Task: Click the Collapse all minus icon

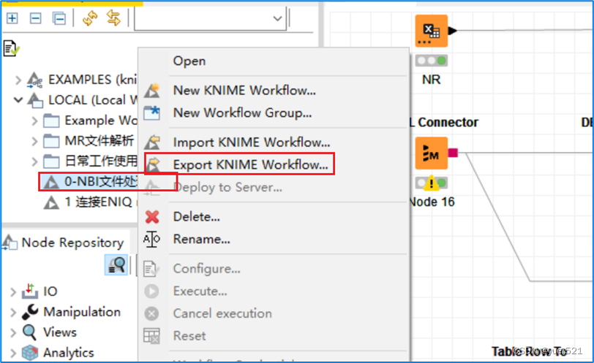Action: coord(36,18)
